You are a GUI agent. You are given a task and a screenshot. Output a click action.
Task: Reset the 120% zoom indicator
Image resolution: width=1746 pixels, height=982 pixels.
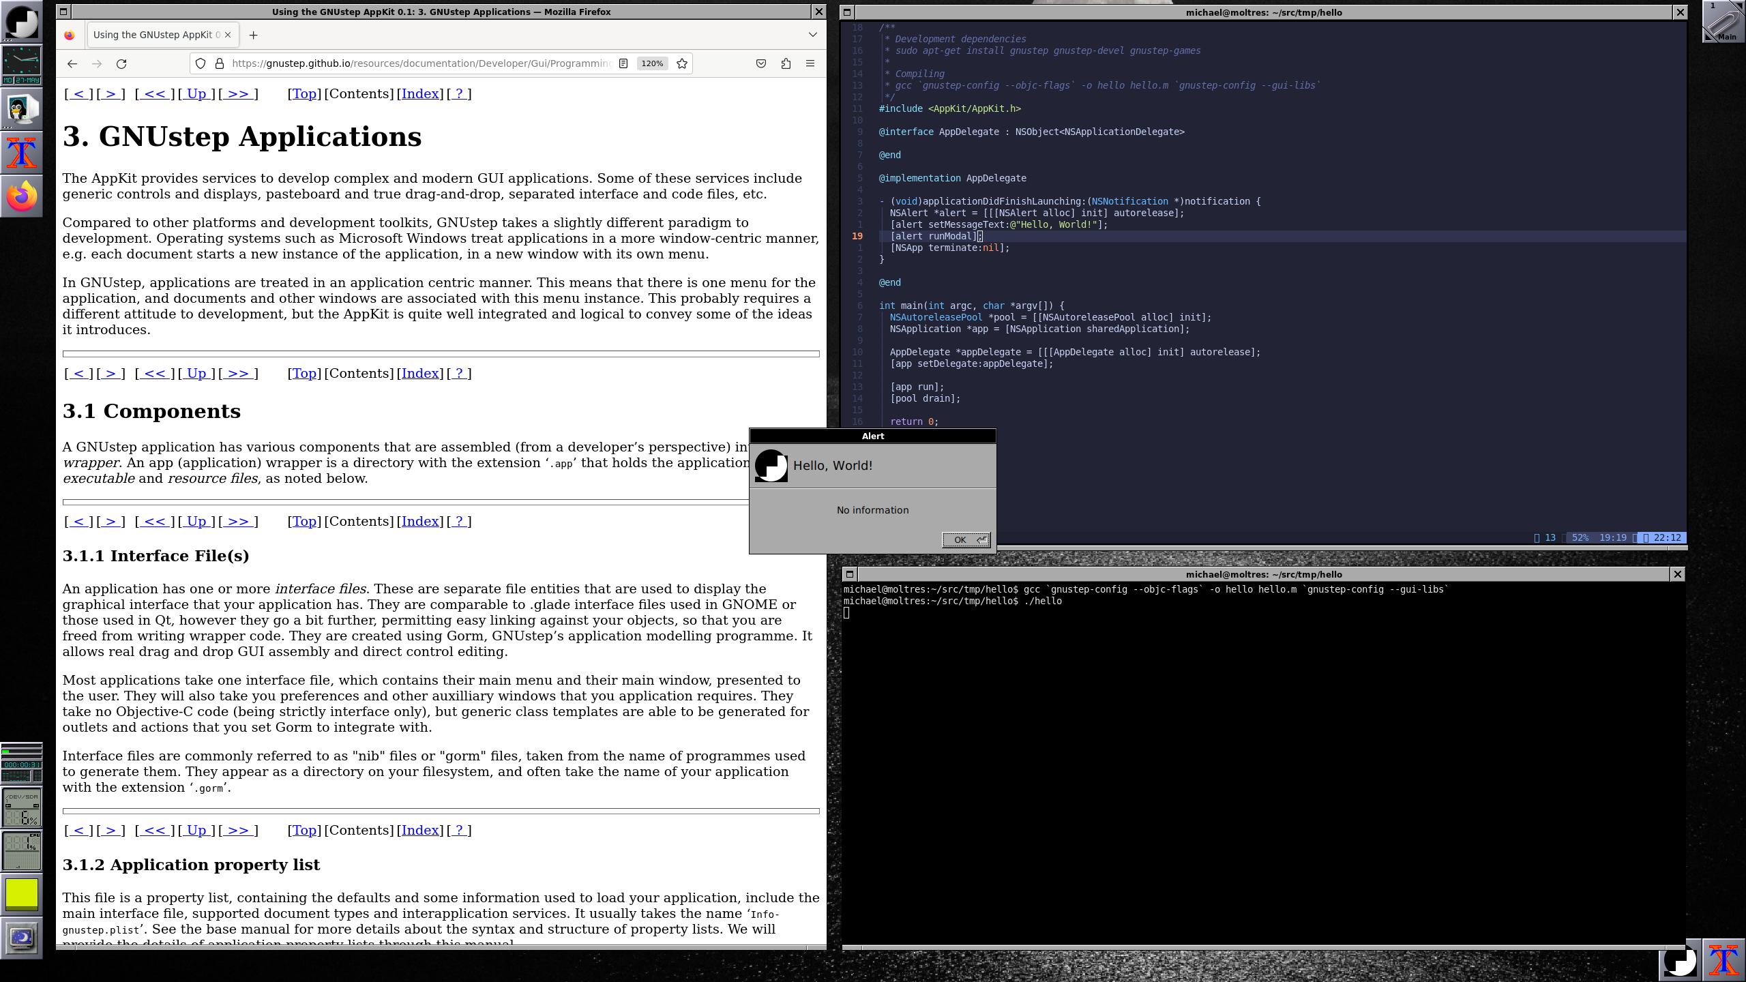click(652, 63)
